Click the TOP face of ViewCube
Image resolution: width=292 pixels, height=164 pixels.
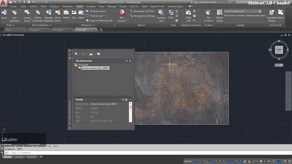point(279,50)
